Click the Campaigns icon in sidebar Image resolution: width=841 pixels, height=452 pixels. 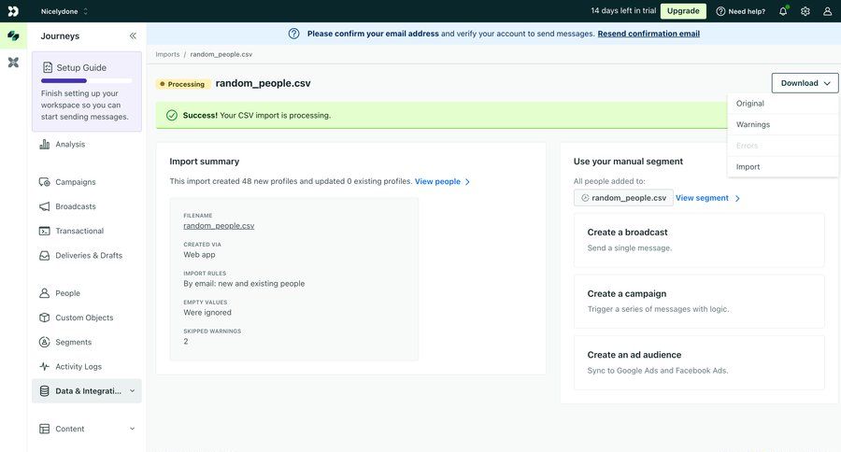pyautogui.click(x=45, y=182)
